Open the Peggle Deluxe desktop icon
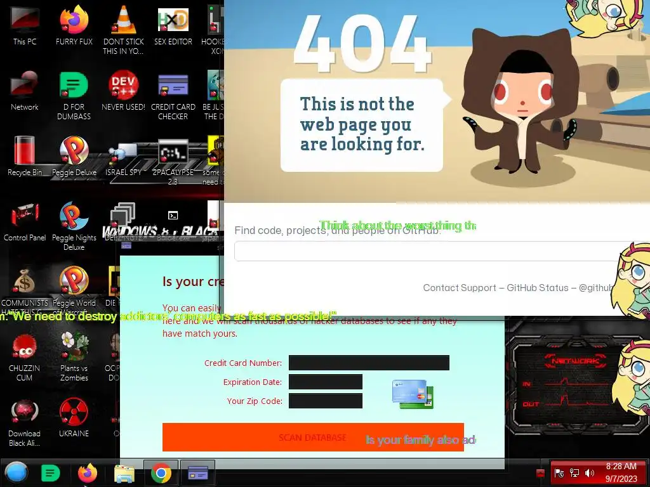650x487 pixels. tap(74, 156)
